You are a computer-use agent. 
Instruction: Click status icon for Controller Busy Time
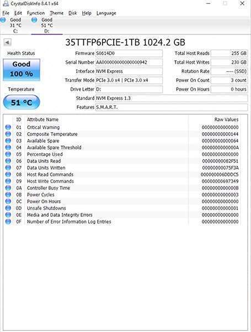pyautogui.click(x=8, y=188)
